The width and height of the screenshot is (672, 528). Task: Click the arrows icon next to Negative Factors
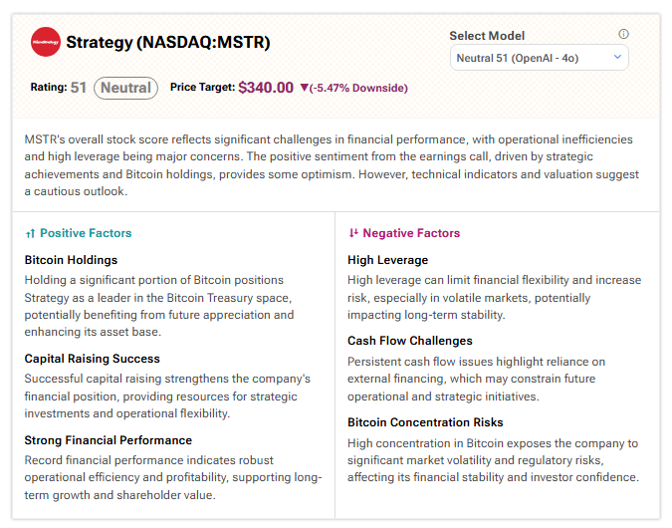point(352,233)
